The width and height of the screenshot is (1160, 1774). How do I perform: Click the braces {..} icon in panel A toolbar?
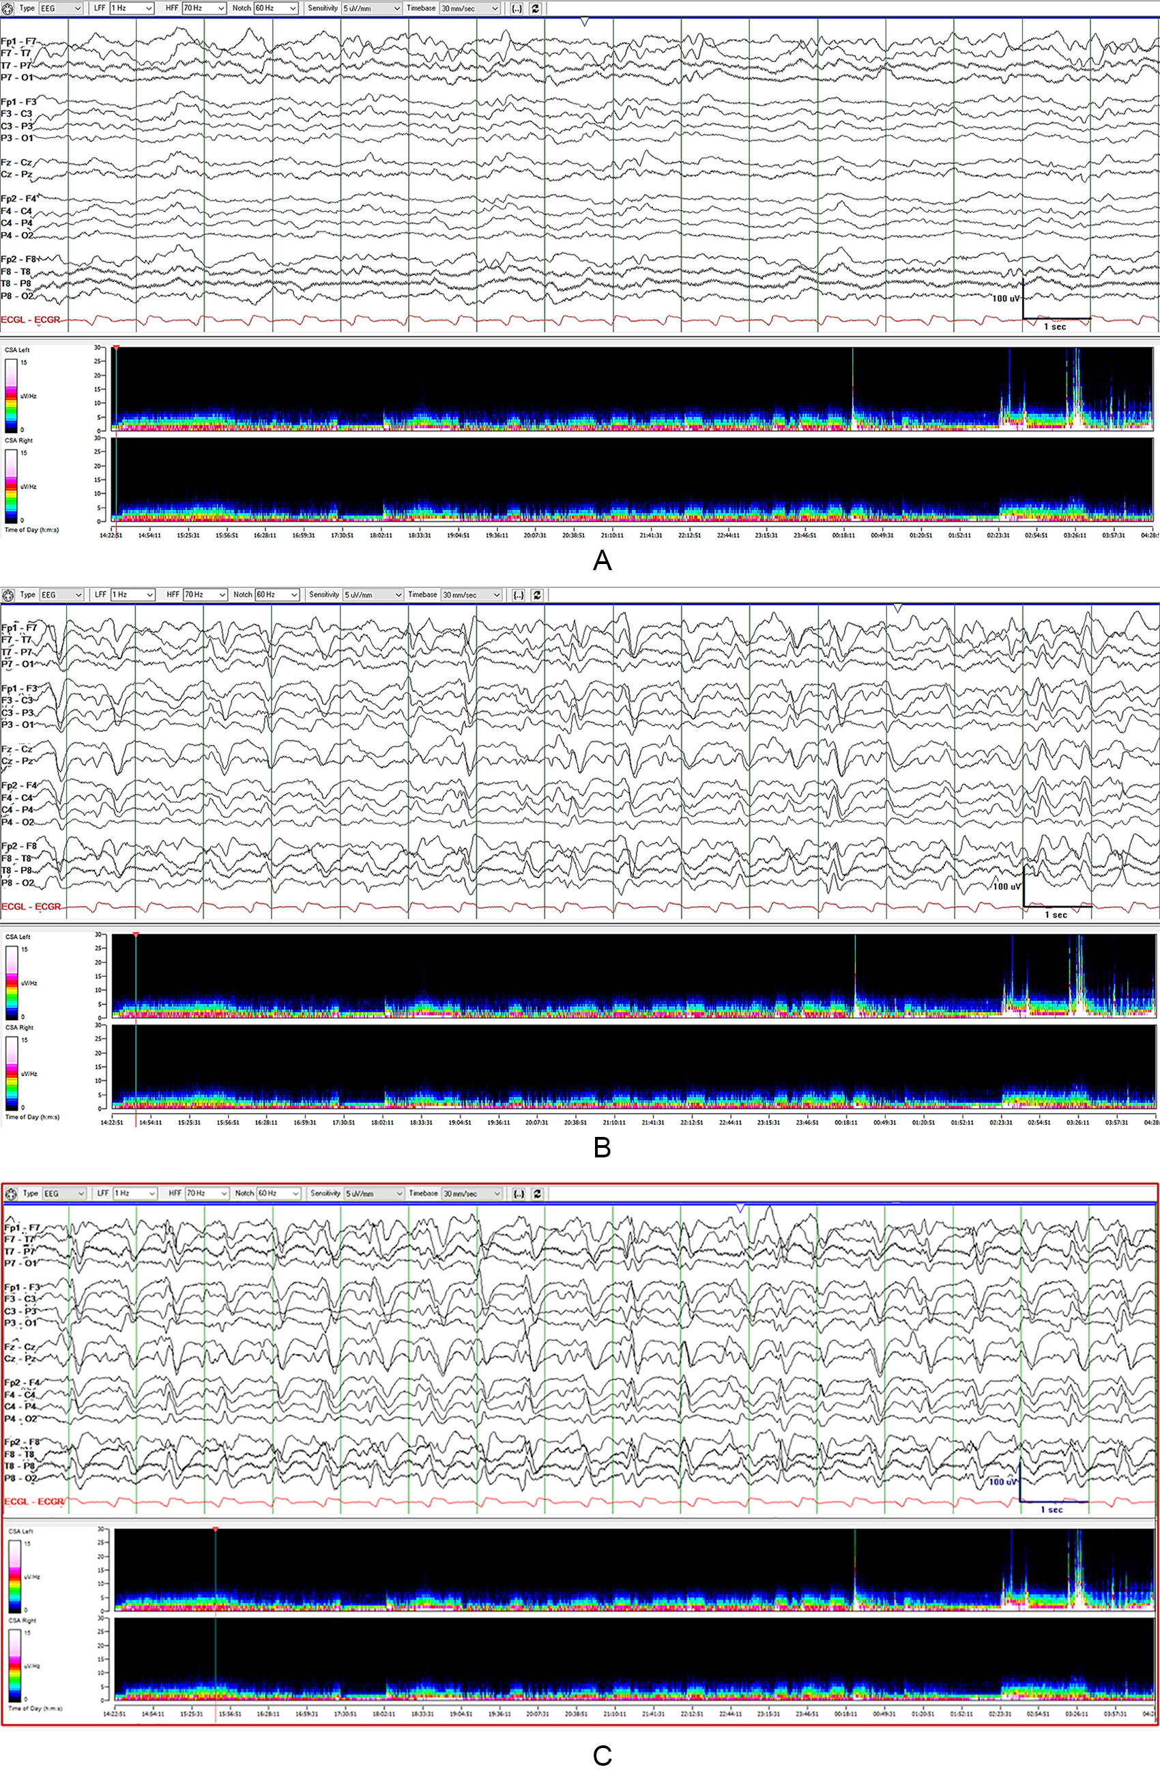coord(517,8)
